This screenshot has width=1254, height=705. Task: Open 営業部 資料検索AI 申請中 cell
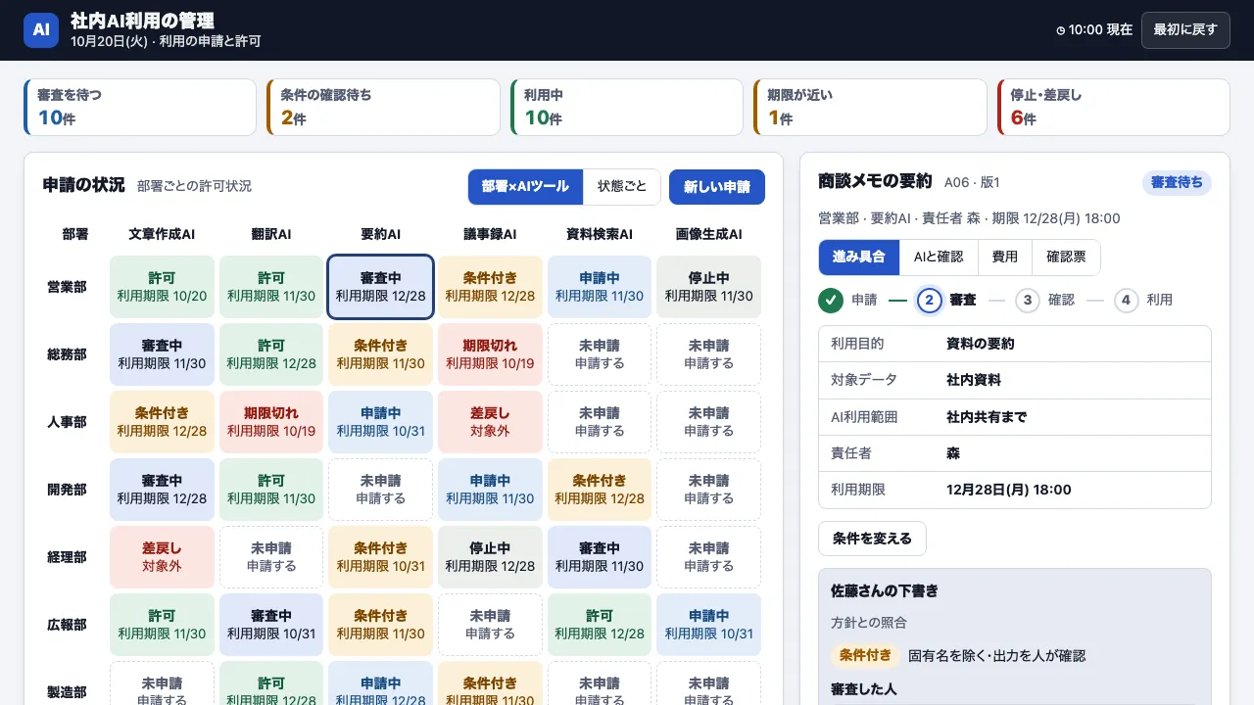600,287
